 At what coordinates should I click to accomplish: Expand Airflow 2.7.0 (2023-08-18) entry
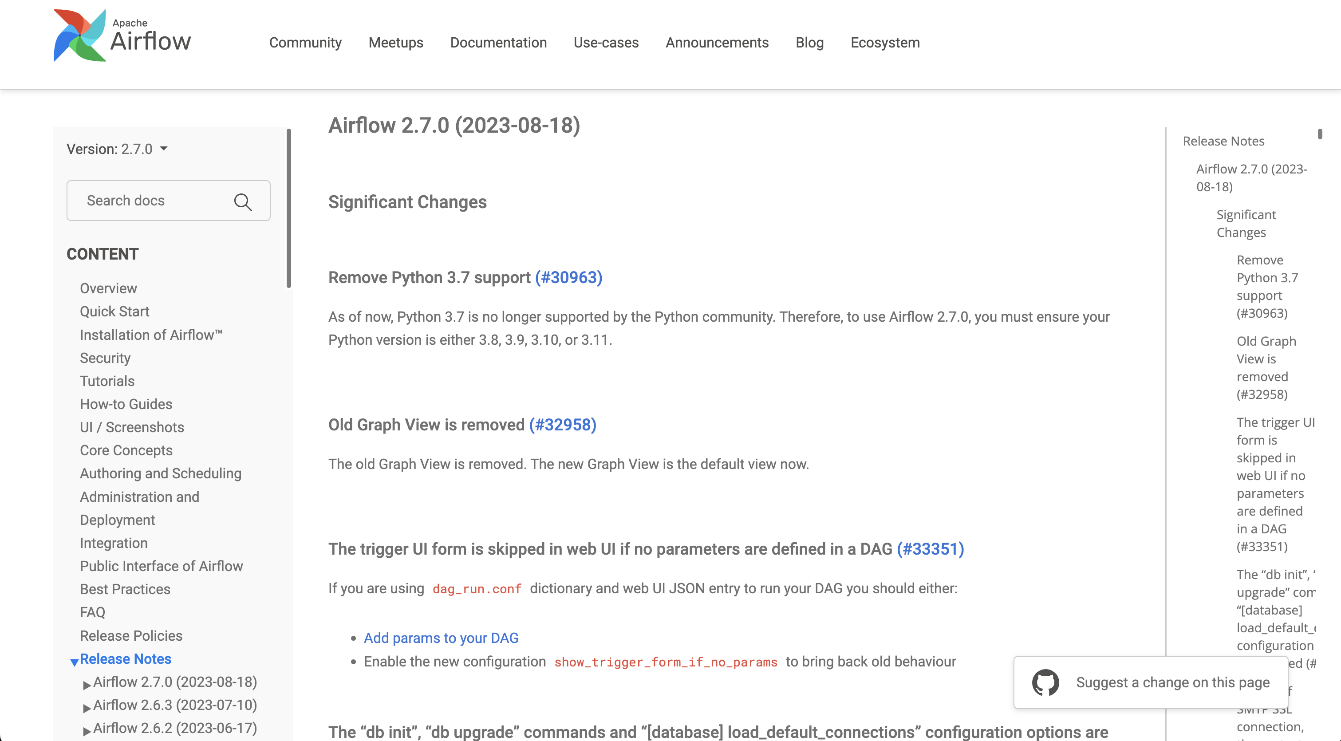coord(87,684)
